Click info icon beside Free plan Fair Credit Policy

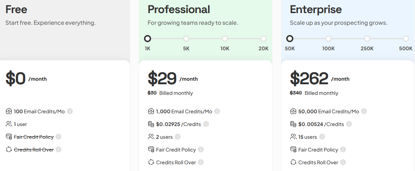59,137
